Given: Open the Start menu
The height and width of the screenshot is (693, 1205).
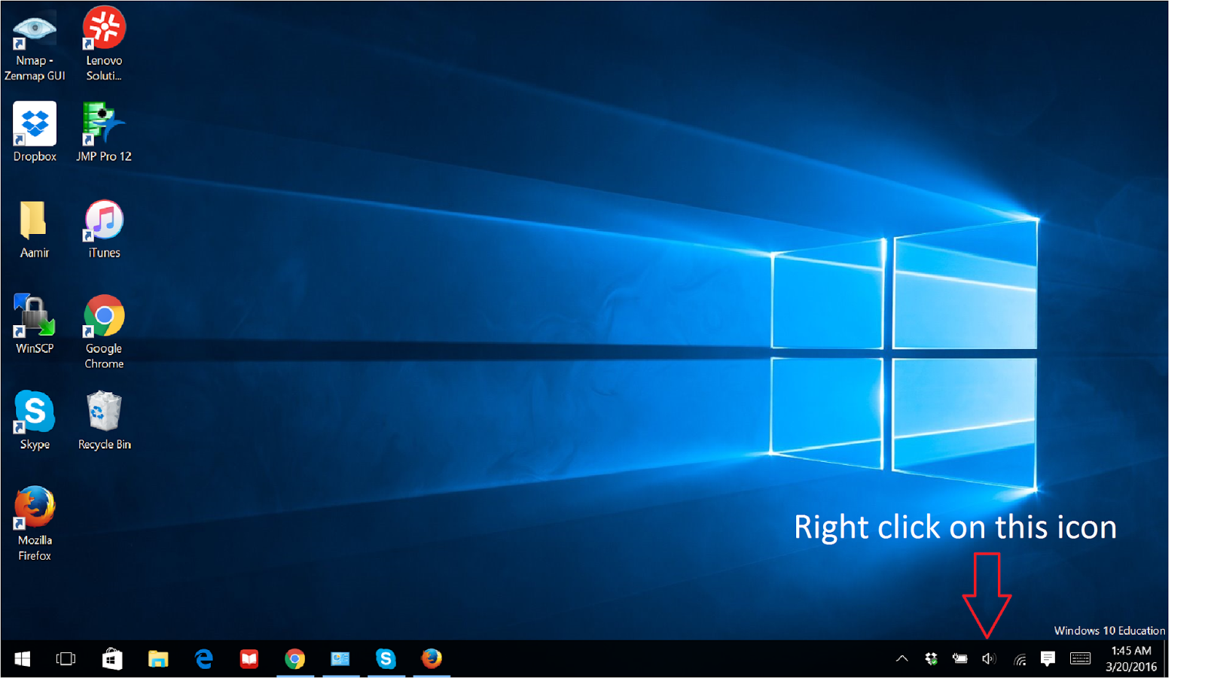Looking at the screenshot, I should coord(20,658).
